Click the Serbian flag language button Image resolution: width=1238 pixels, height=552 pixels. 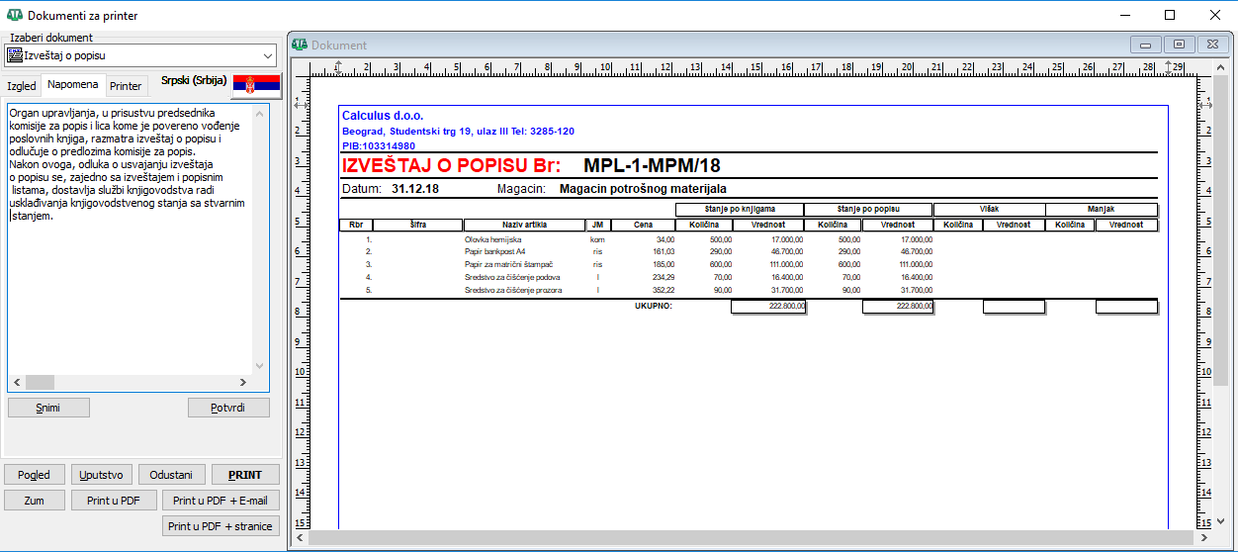(257, 85)
